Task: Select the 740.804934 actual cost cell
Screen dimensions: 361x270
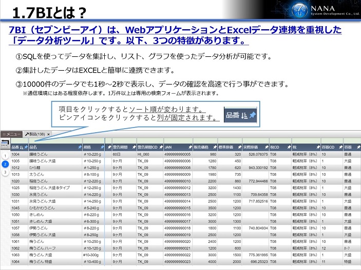Action: pyautogui.click(x=256, y=228)
